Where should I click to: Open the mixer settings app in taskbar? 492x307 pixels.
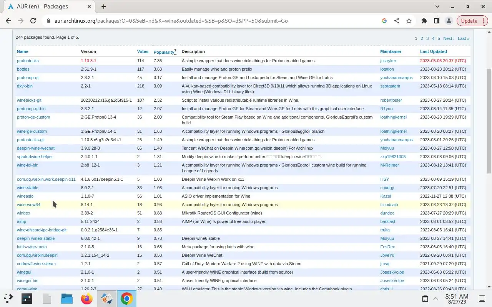[x=27, y=298]
